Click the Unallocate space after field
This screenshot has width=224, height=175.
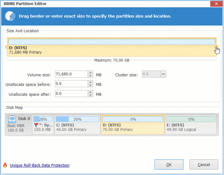pyautogui.click(x=71, y=94)
